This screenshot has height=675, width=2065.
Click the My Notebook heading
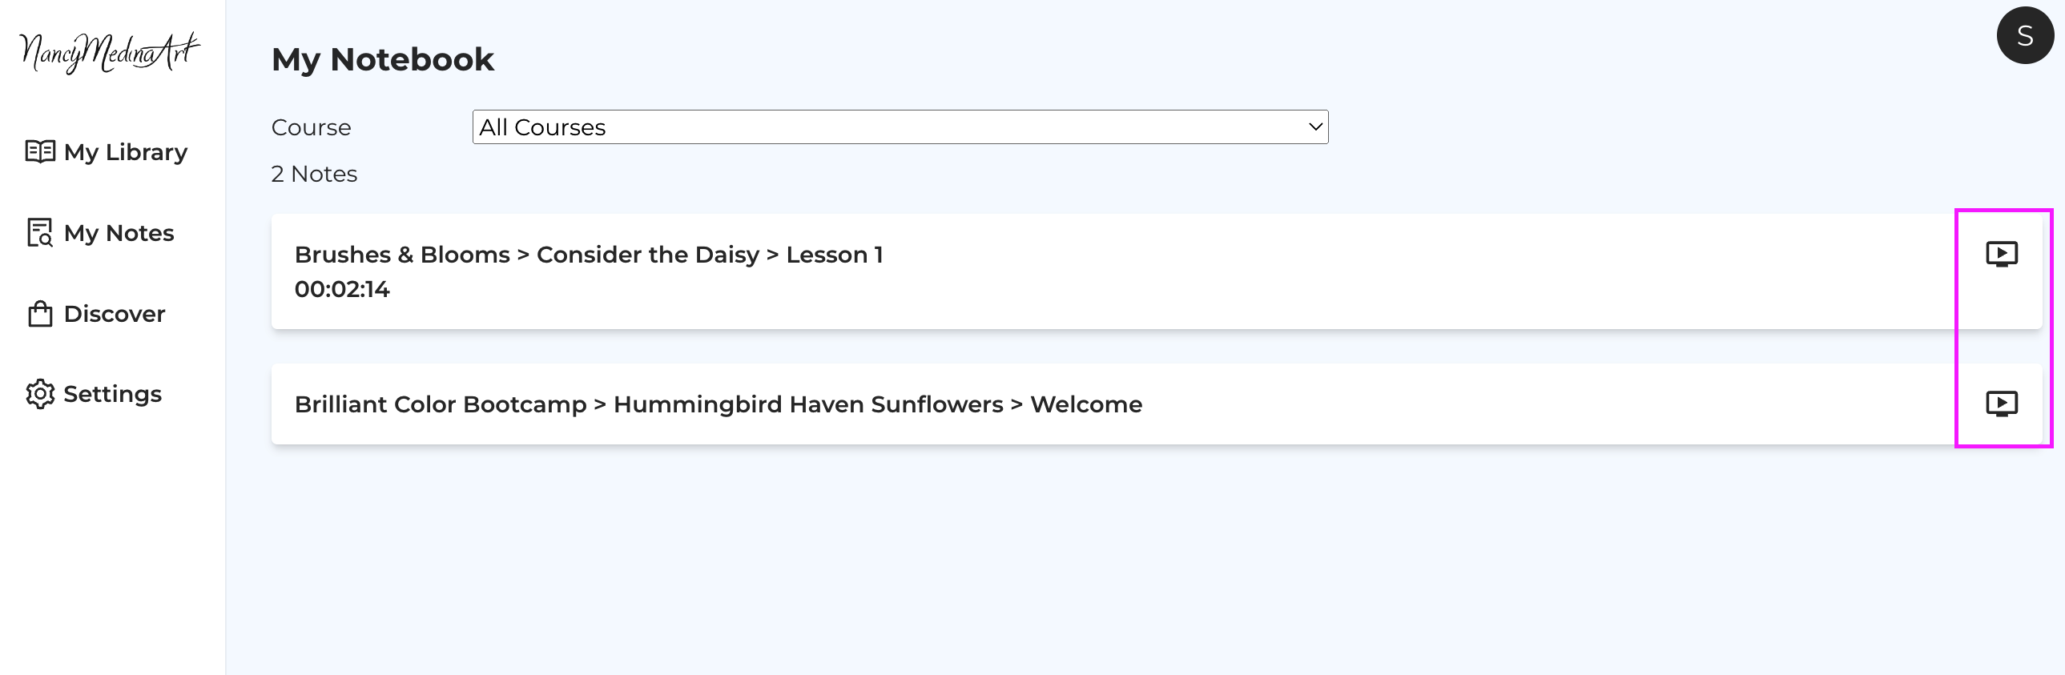[x=382, y=59]
